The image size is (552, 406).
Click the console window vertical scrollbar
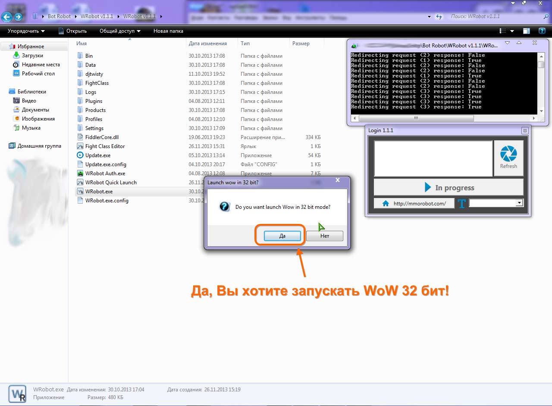point(541,84)
